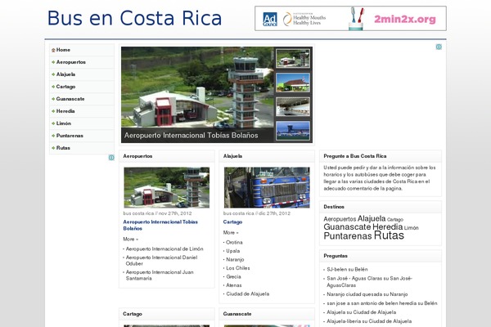Click the Bus en Costa Rica site title

pyautogui.click(x=135, y=18)
